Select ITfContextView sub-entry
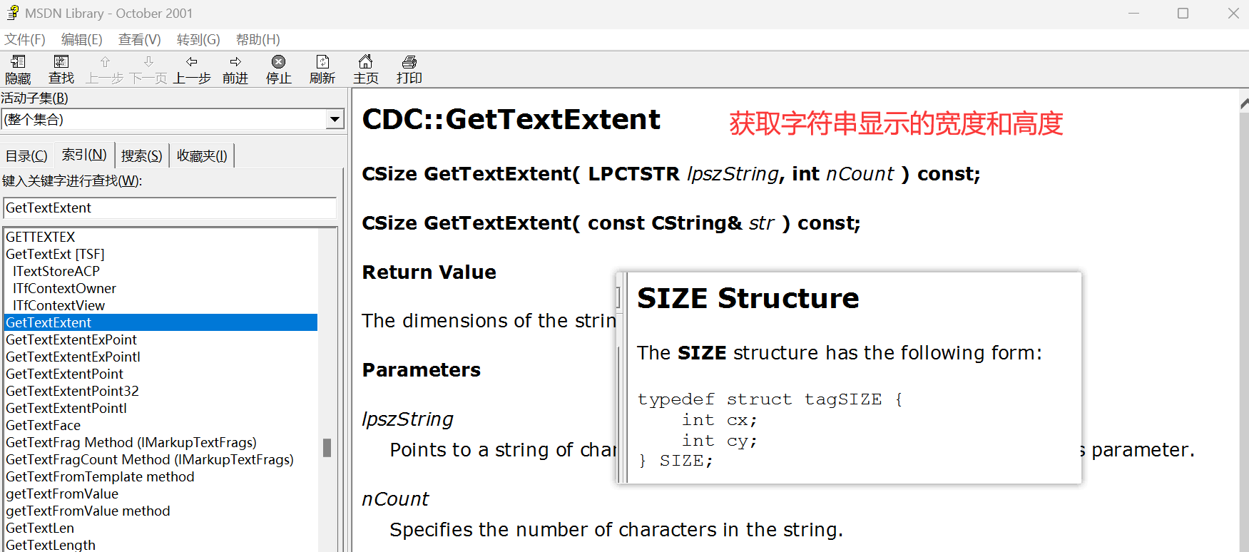 point(58,305)
